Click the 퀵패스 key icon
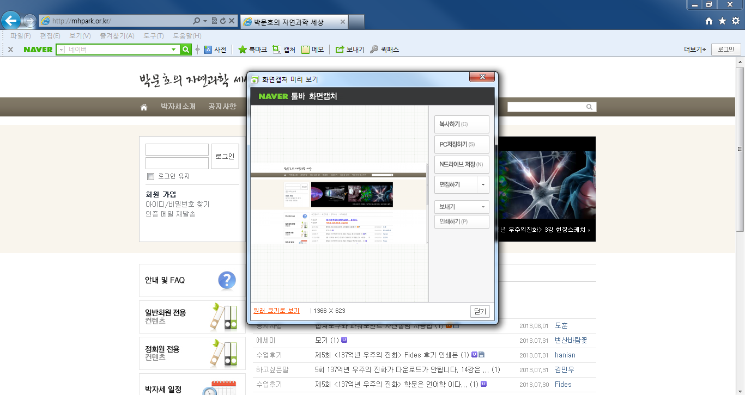The height and width of the screenshot is (395, 745). (374, 50)
